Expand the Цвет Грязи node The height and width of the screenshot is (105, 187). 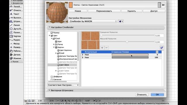click(56, 71)
